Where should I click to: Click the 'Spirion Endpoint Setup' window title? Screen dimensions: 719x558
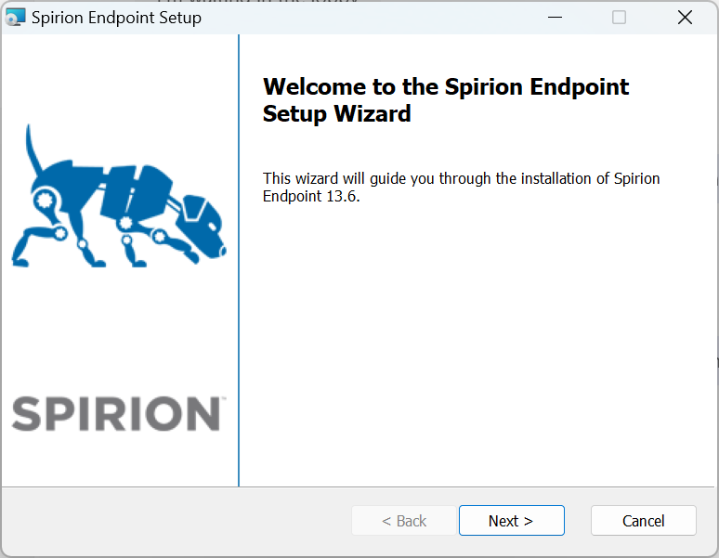[116, 18]
